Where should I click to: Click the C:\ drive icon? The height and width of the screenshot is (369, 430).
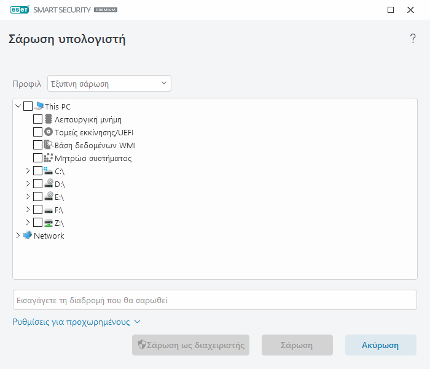click(49, 171)
